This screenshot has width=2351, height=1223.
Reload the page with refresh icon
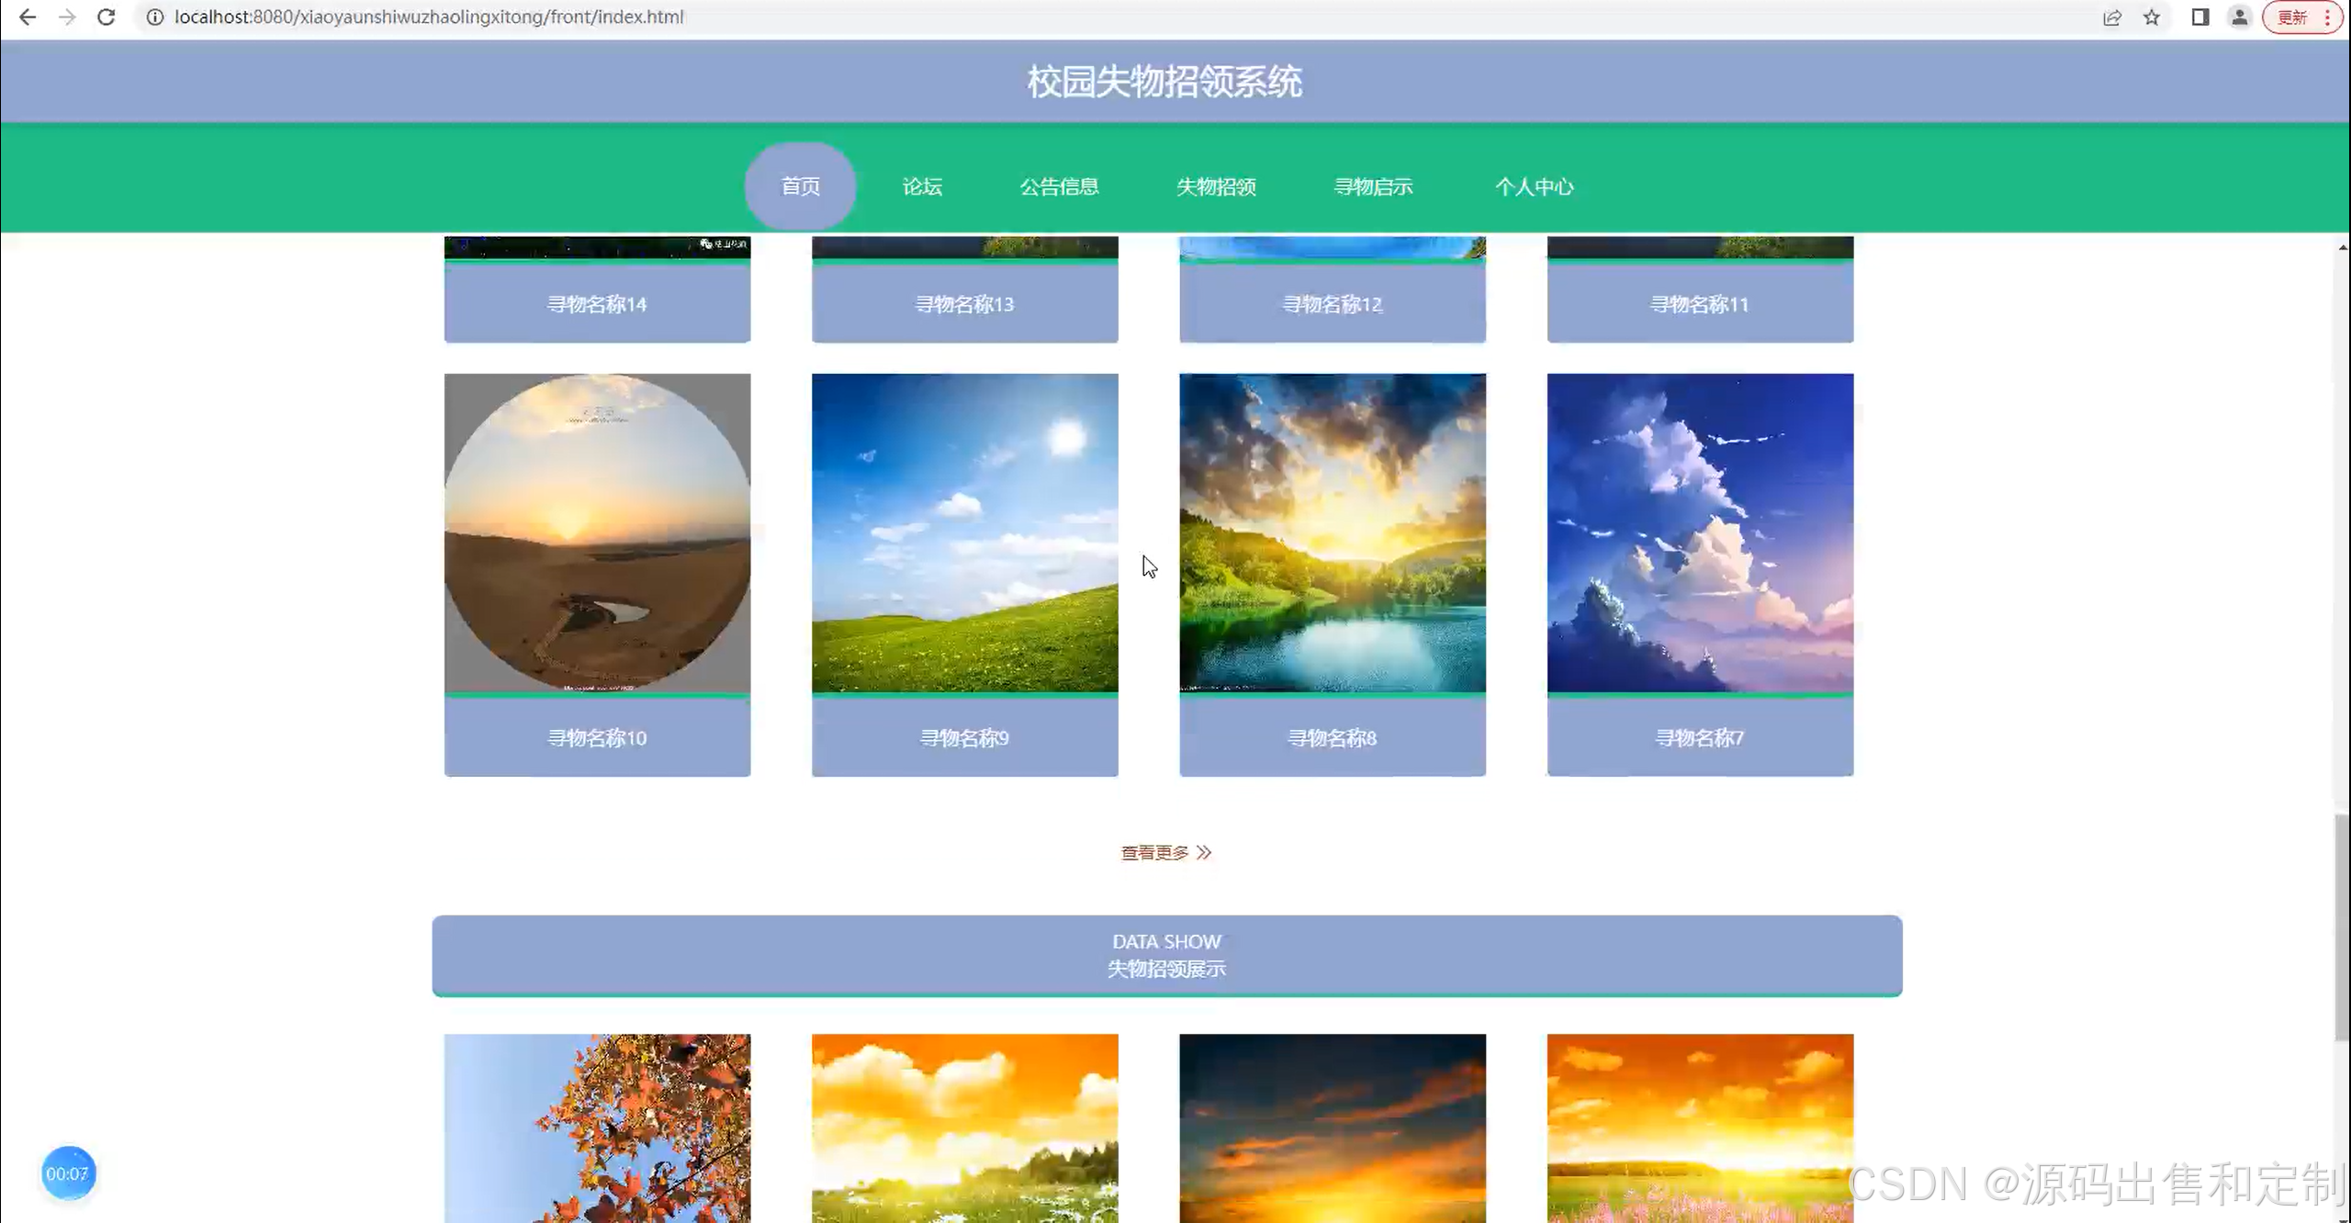(x=107, y=17)
